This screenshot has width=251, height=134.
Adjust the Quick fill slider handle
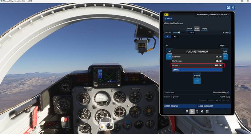[x=179, y=32]
